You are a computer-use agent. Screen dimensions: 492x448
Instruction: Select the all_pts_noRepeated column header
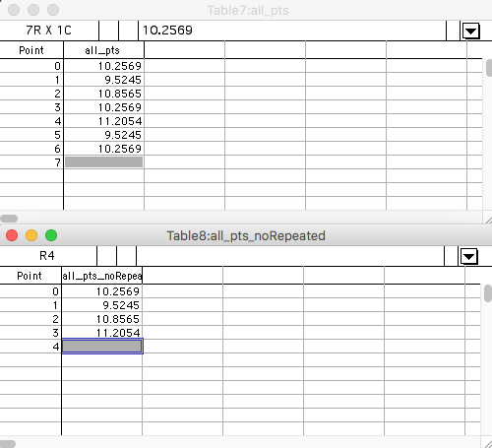pyautogui.click(x=102, y=276)
